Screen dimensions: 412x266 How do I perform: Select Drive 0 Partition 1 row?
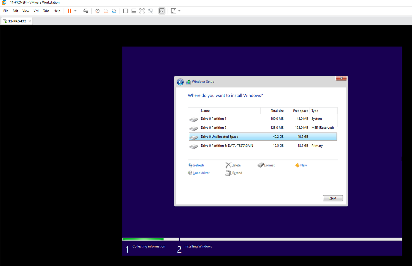click(x=263, y=119)
